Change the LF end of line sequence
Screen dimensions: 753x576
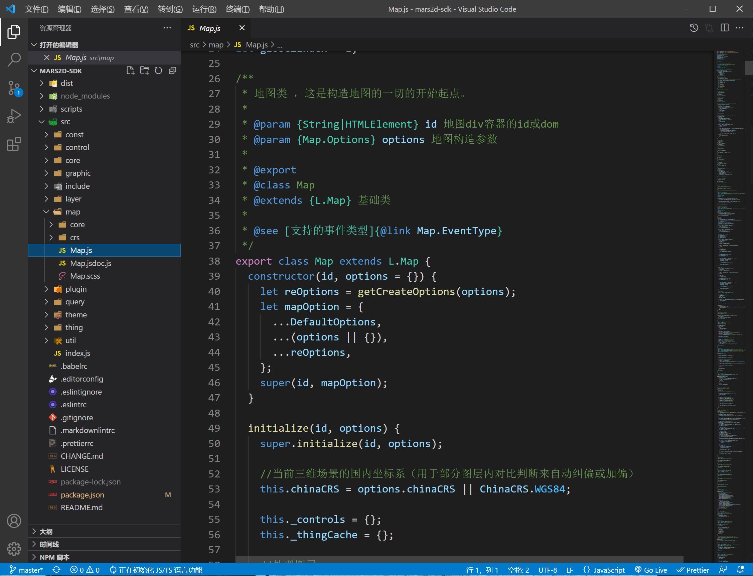(x=570, y=570)
